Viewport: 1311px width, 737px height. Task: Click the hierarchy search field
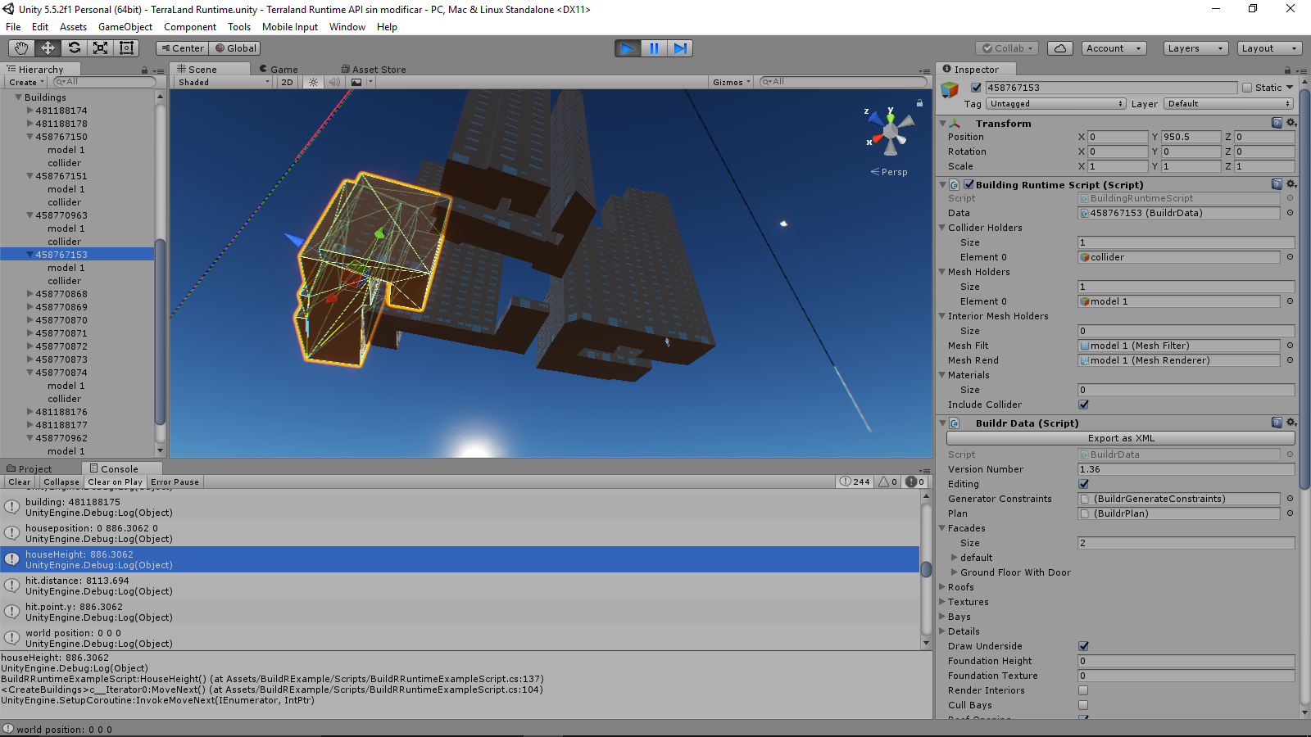click(103, 82)
